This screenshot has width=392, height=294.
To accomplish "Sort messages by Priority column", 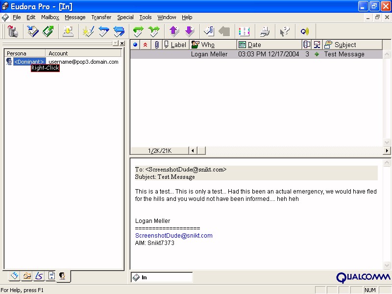I will (x=145, y=45).
